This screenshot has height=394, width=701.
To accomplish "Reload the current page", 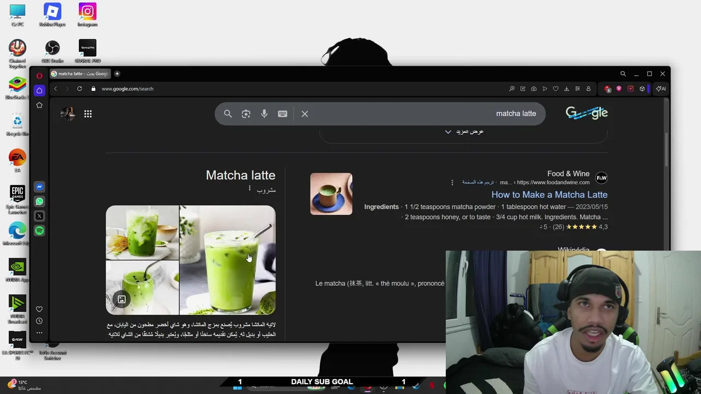I will tap(79, 89).
